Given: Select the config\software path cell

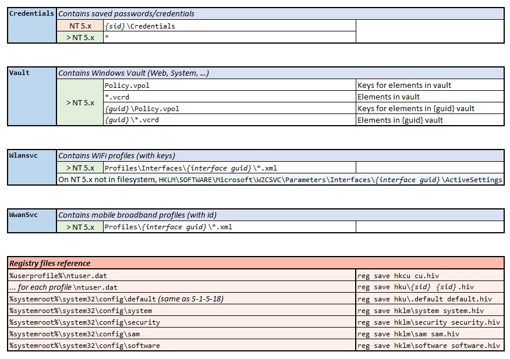Looking at the screenshot, I should tap(182, 346).
